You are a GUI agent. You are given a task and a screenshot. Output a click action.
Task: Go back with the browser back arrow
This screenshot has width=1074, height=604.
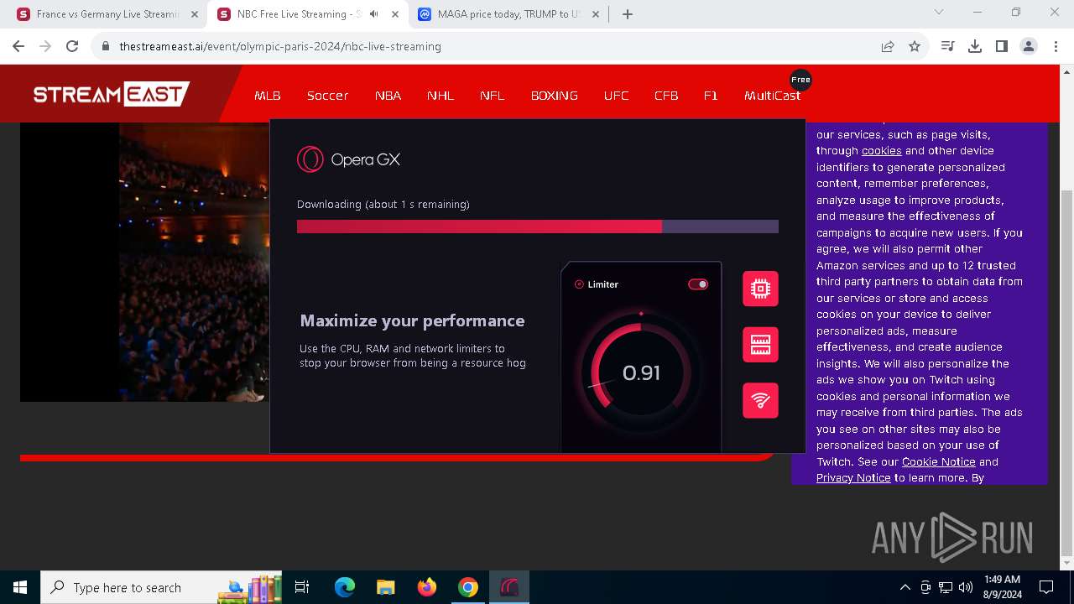click(x=18, y=46)
